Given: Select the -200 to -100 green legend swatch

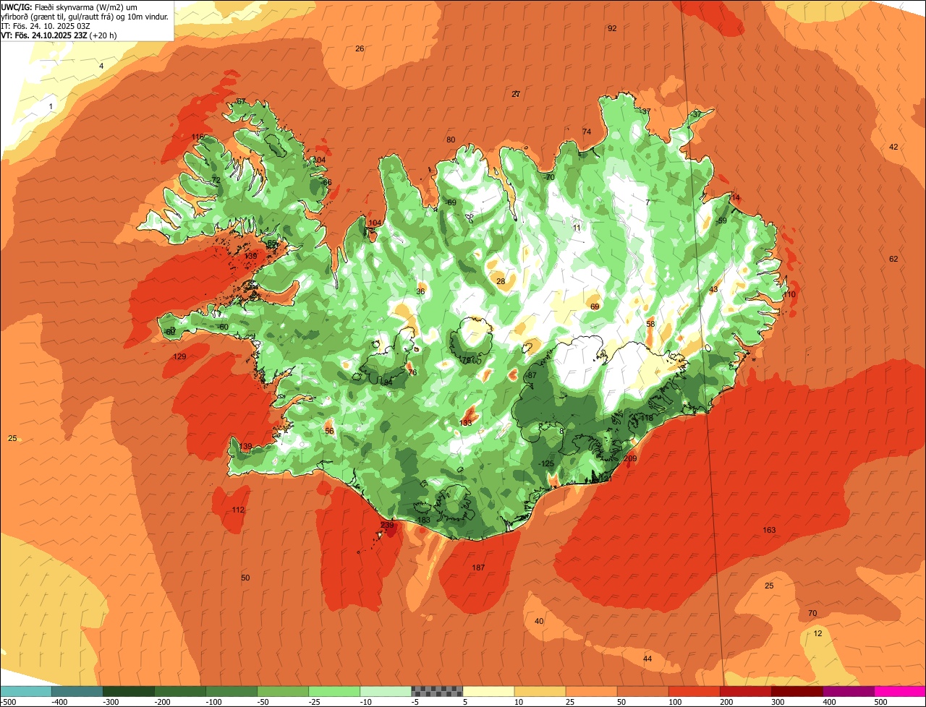Looking at the screenshot, I should pyautogui.click(x=180, y=691).
